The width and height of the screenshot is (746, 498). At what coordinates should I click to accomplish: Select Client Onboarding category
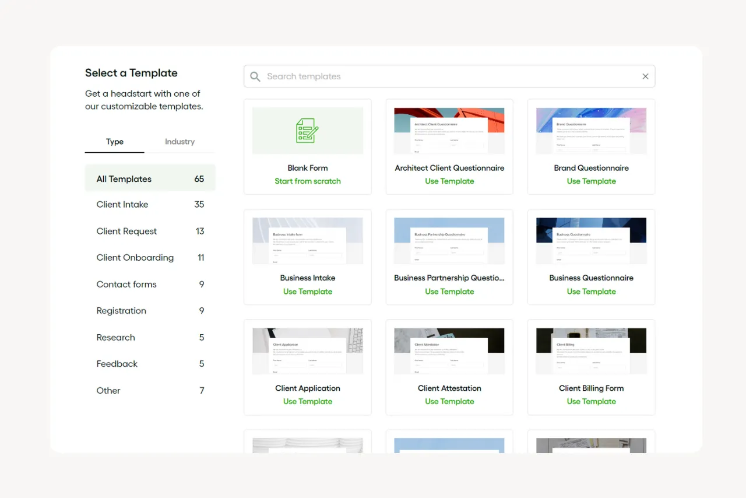coord(150,258)
